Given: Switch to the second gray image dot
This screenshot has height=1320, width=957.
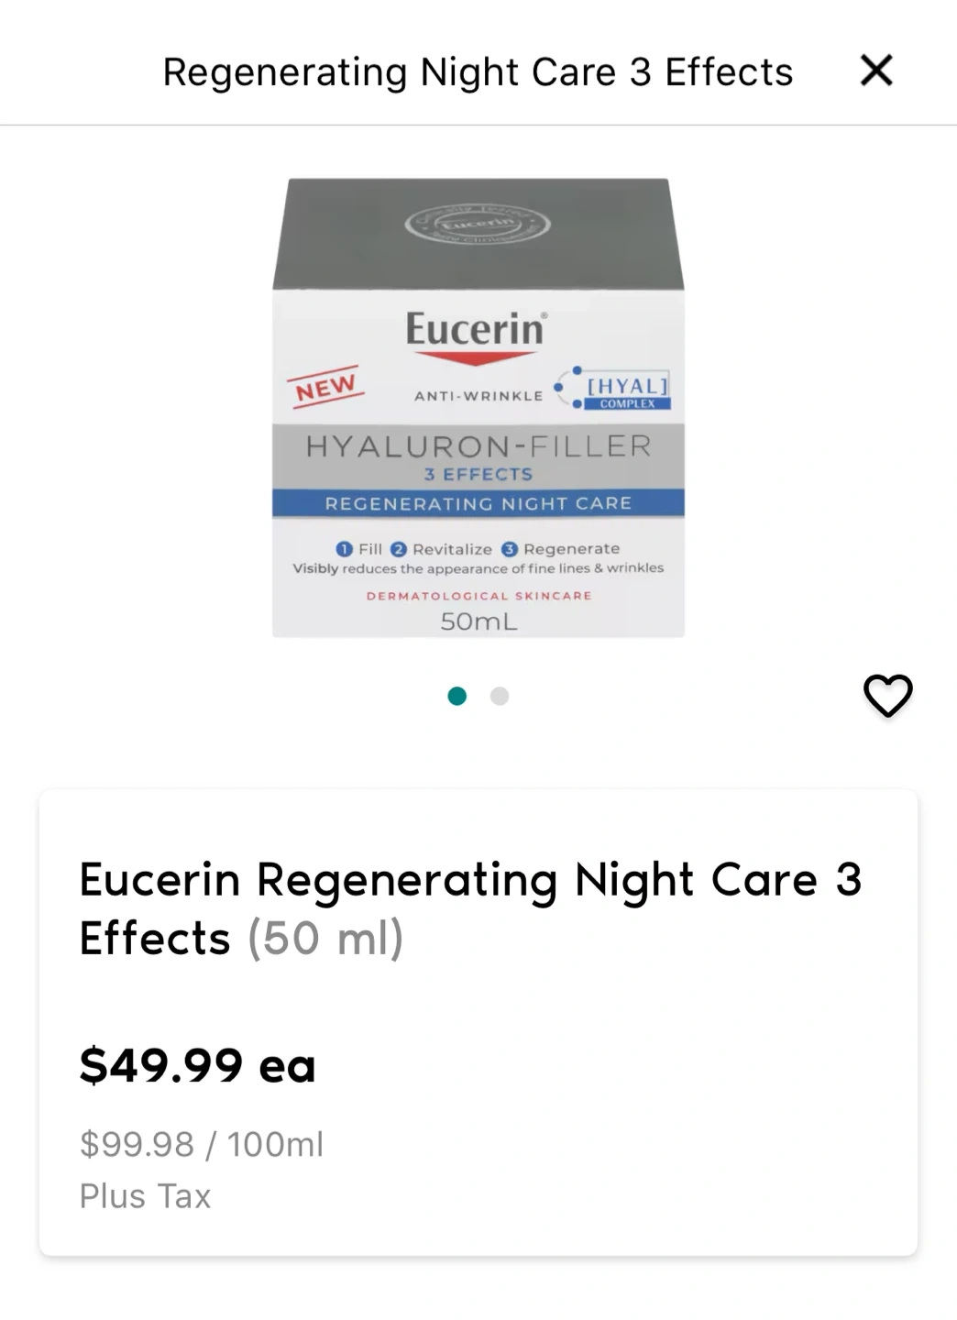Looking at the screenshot, I should [500, 697].
